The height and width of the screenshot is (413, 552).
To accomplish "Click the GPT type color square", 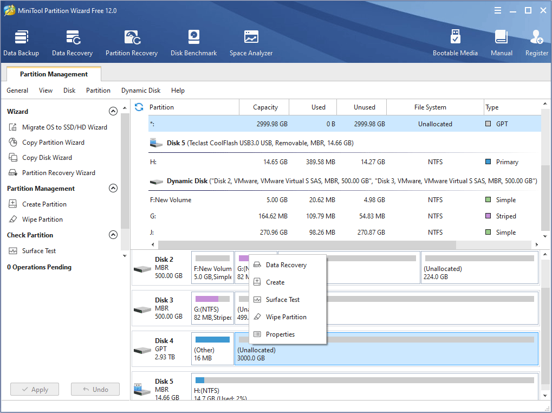I will (x=488, y=124).
